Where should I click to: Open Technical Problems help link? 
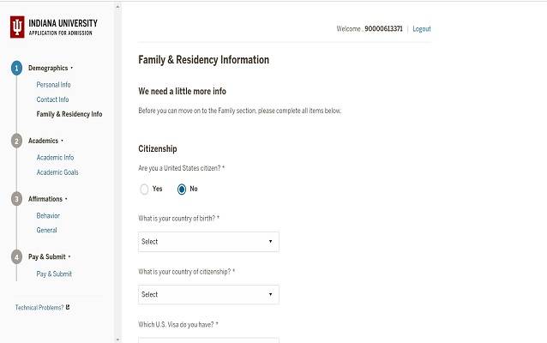click(x=39, y=307)
